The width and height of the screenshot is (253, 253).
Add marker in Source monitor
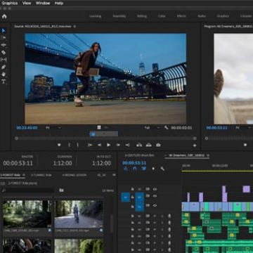coord(59,145)
